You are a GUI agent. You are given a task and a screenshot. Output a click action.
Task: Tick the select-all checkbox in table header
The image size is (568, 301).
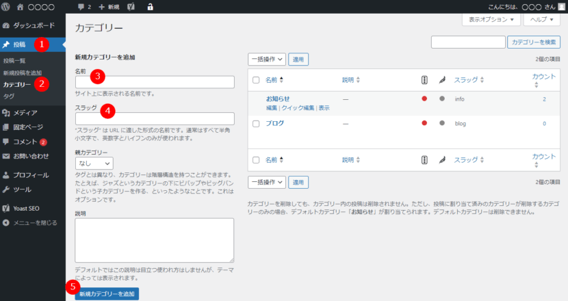point(256,80)
